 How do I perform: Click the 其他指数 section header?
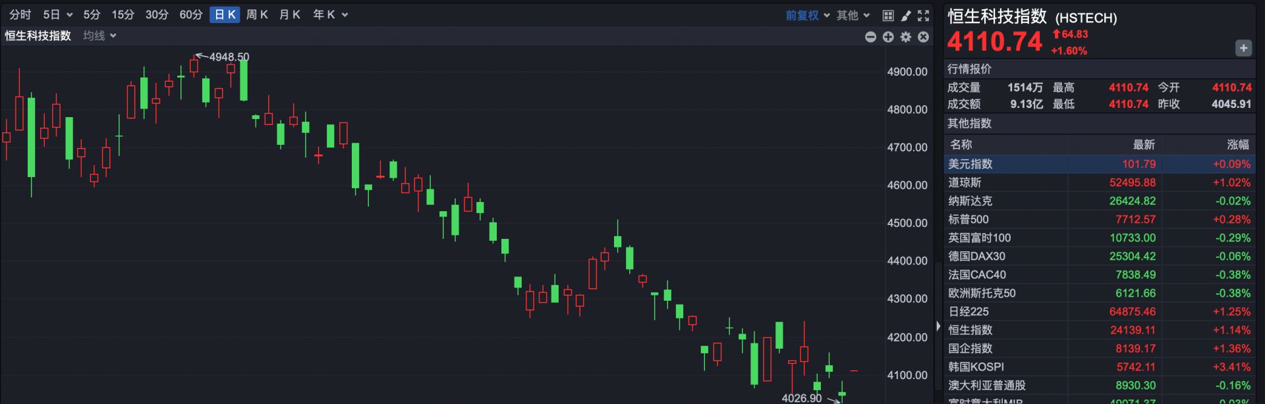pyautogui.click(x=969, y=124)
